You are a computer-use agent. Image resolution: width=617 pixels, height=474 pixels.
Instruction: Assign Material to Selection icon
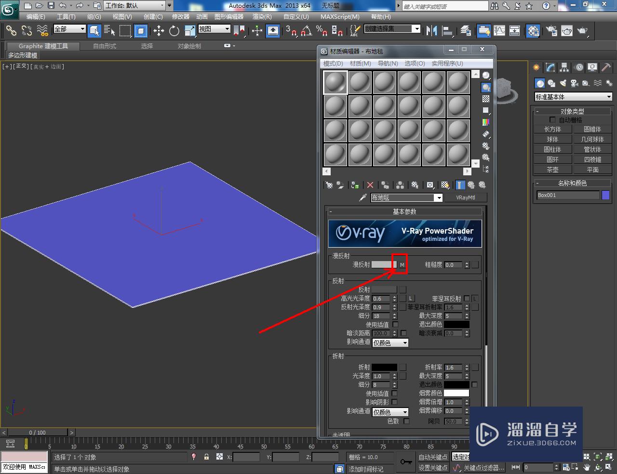pyautogui.click(x=355, y=185)
